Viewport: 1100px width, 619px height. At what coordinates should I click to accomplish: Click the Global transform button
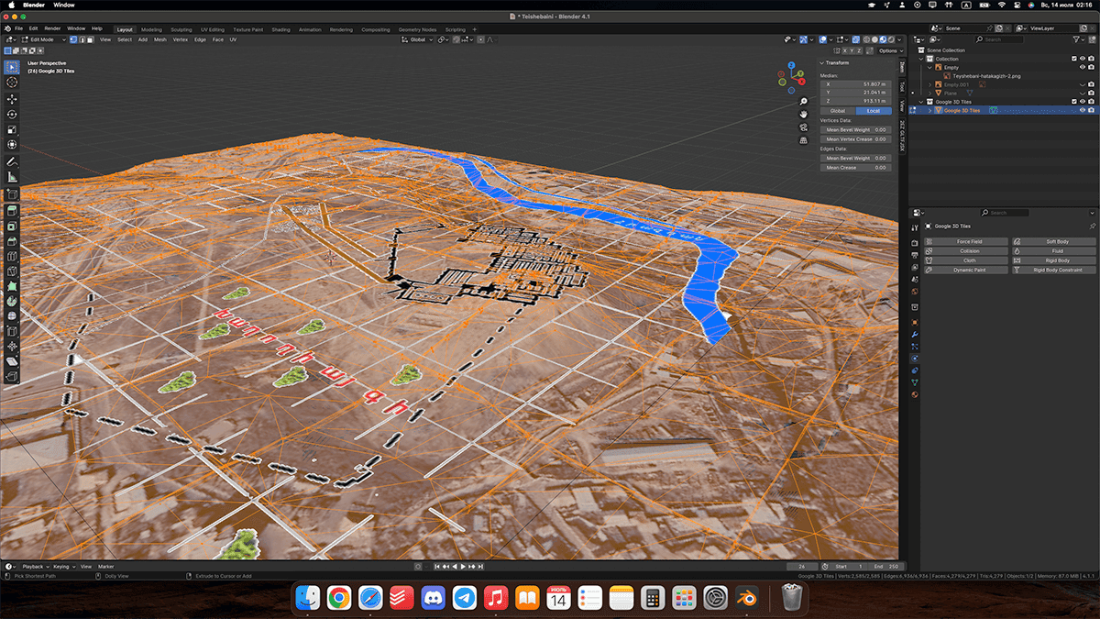[x=838, y=111]
